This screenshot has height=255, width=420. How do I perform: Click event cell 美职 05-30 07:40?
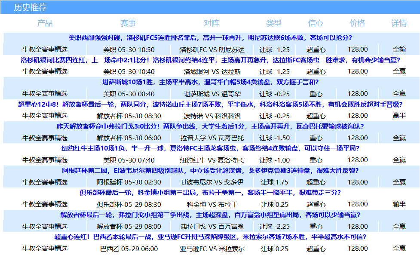pos(129,160)
